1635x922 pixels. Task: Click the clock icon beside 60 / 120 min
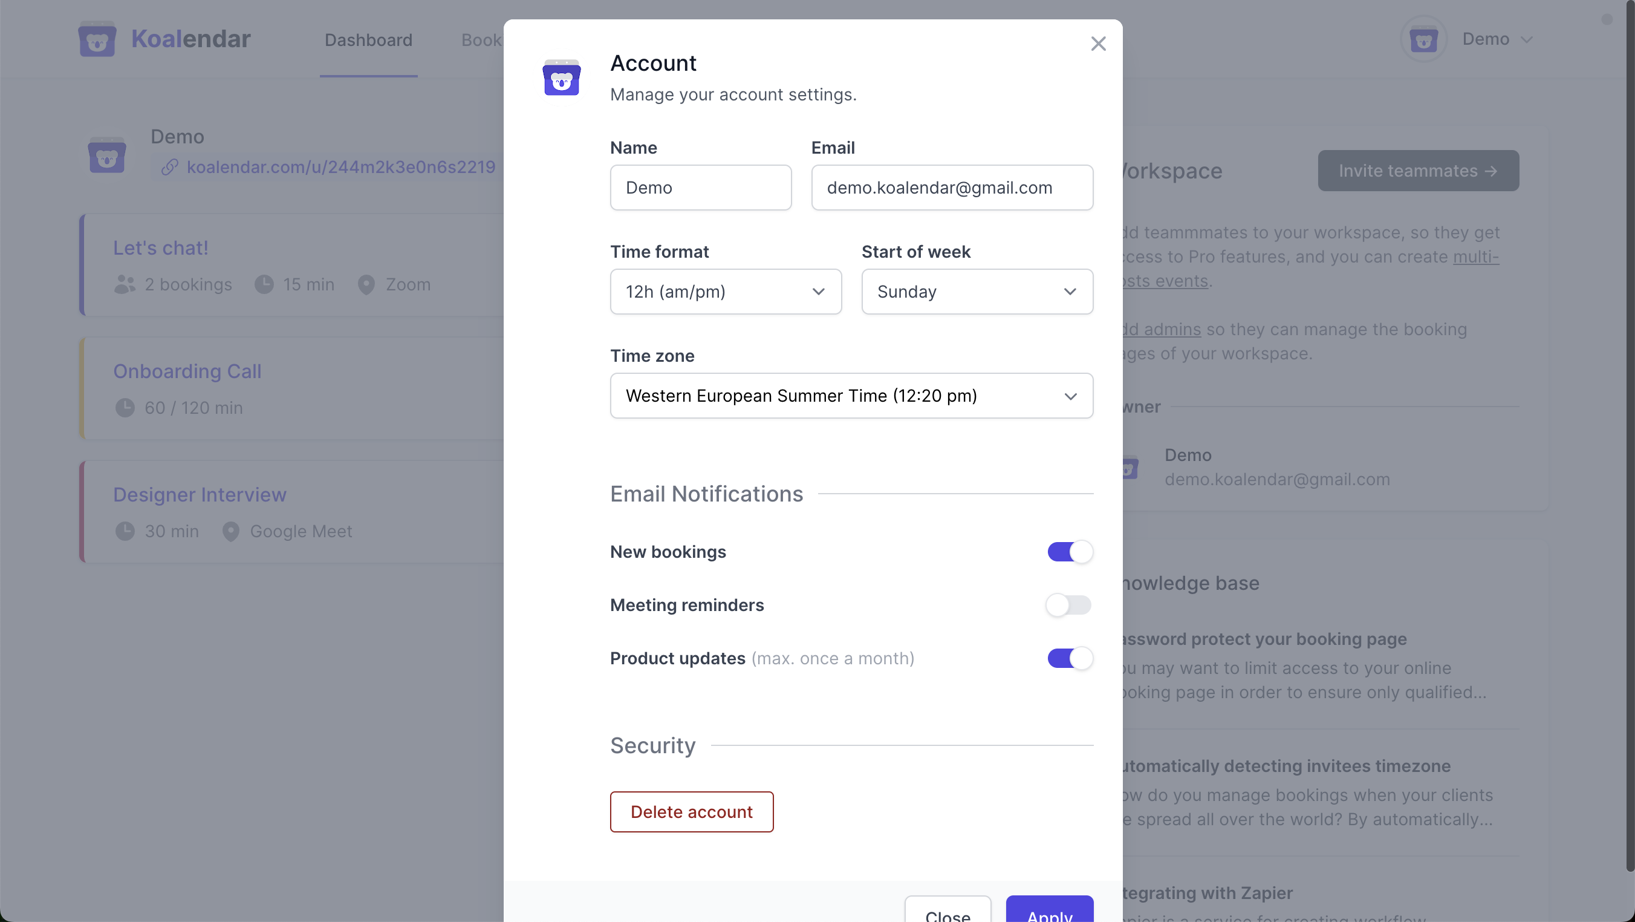(x=125, y=408)
